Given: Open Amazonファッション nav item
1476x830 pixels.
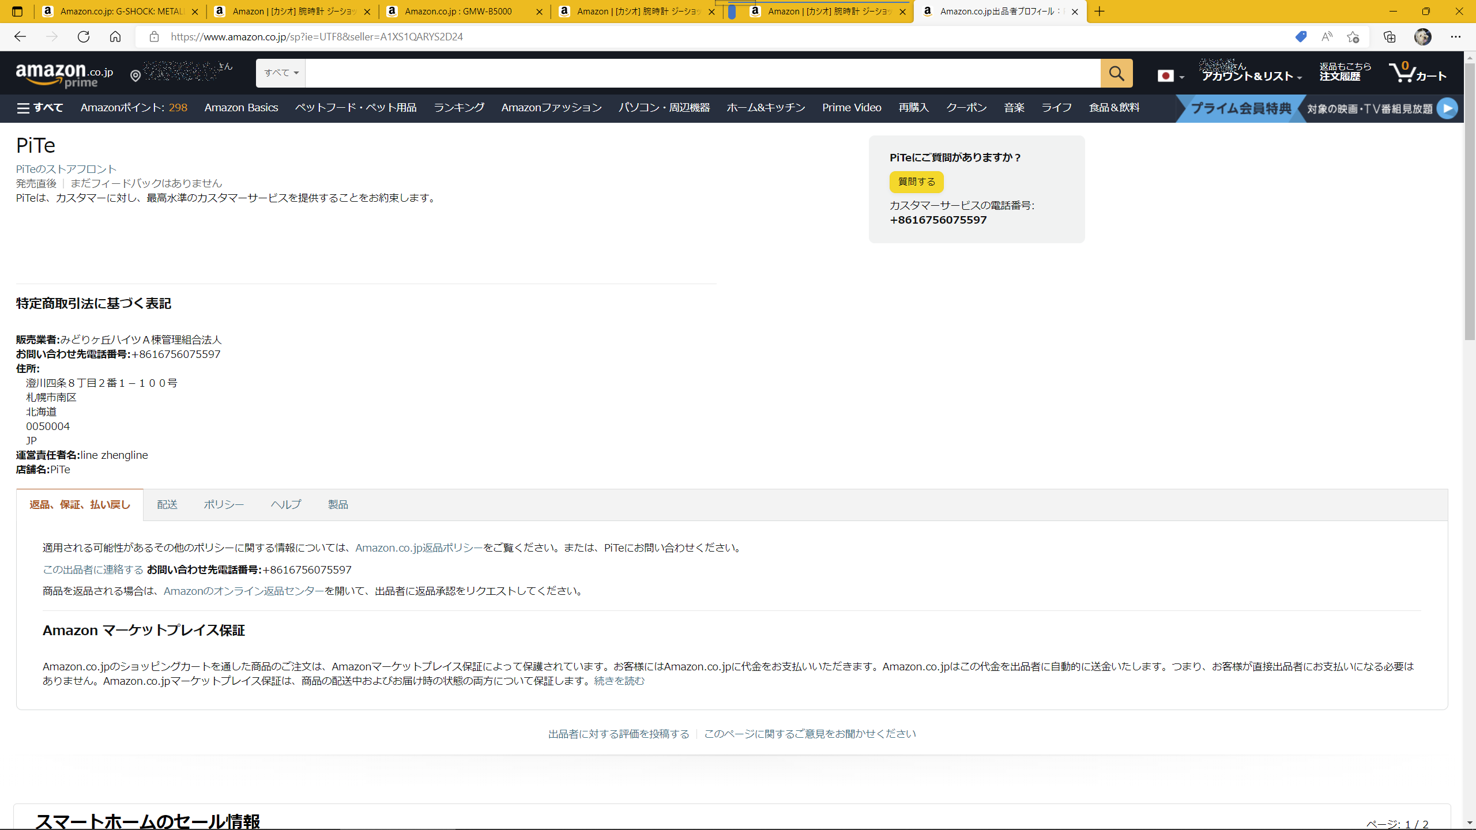Looking at the screenshot, I should point(551,108).
